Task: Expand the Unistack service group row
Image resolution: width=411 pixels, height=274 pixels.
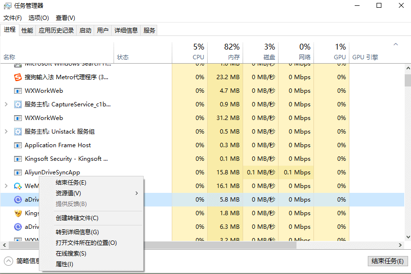Action: [6, 132]
